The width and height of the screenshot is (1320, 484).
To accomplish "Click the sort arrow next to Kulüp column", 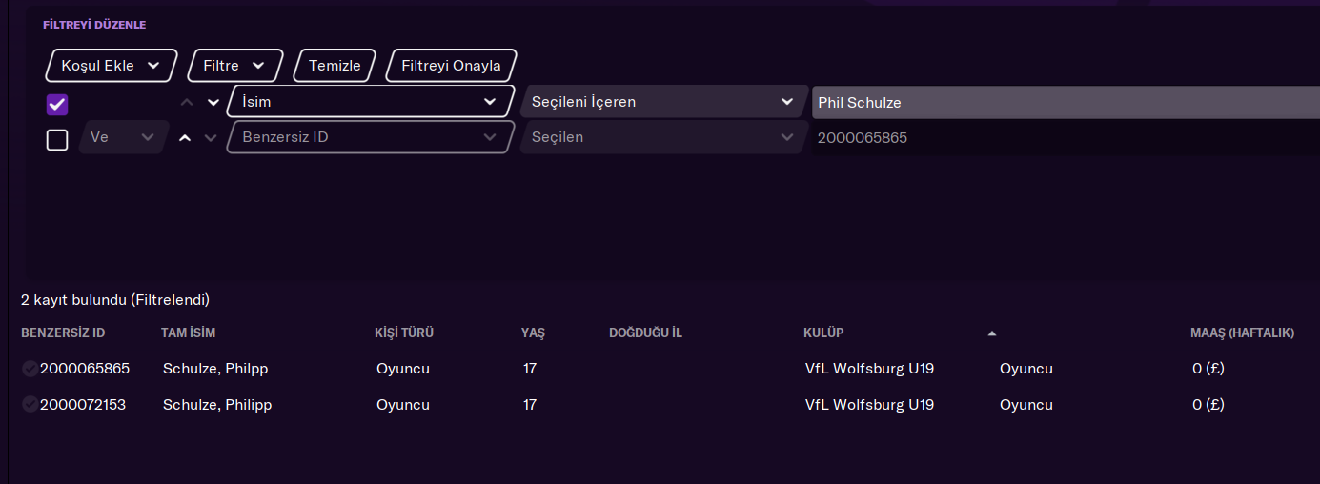I will click(x=992, y=333).
